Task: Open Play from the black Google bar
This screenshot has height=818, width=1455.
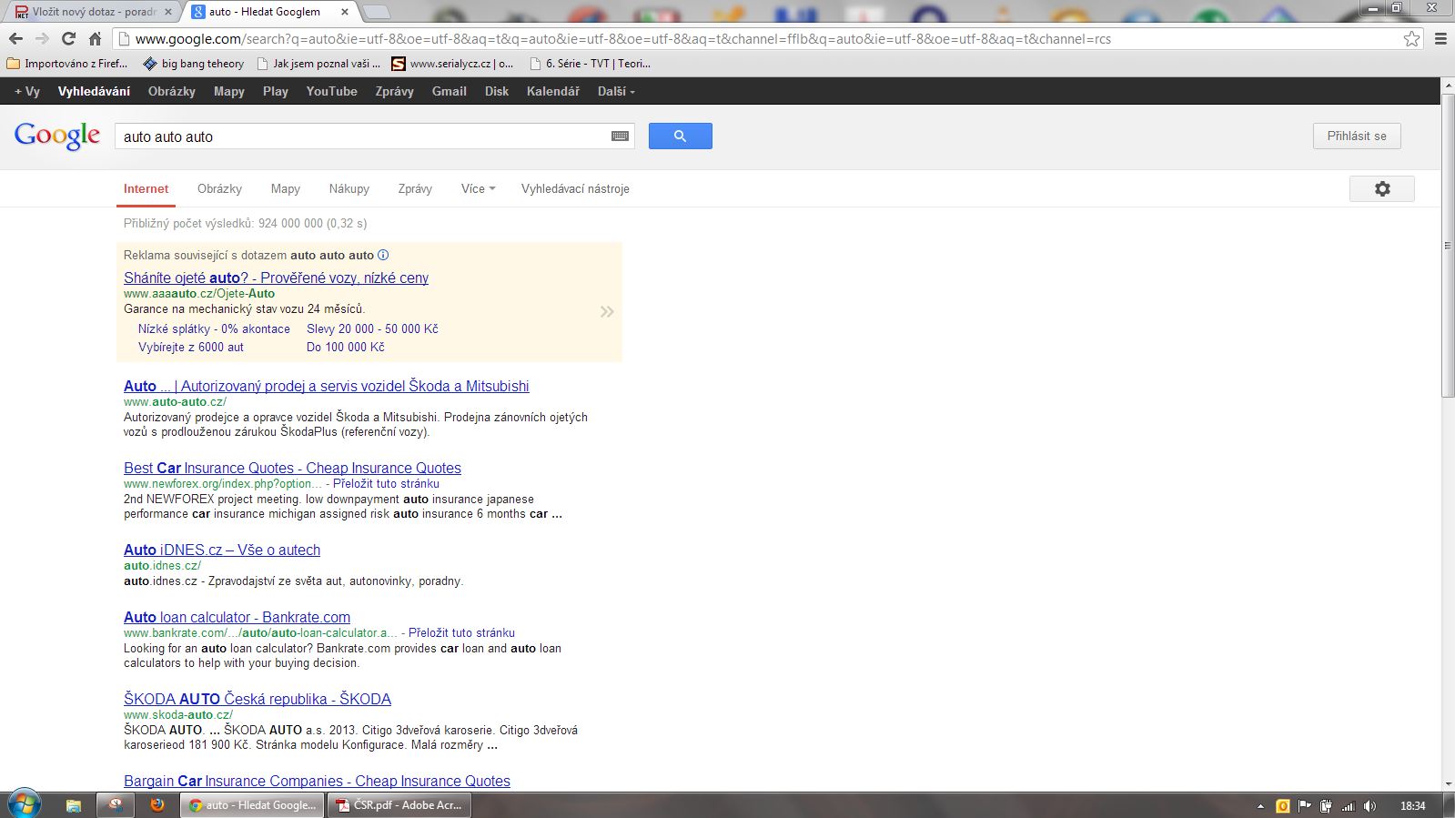Action: coord(275,92)
